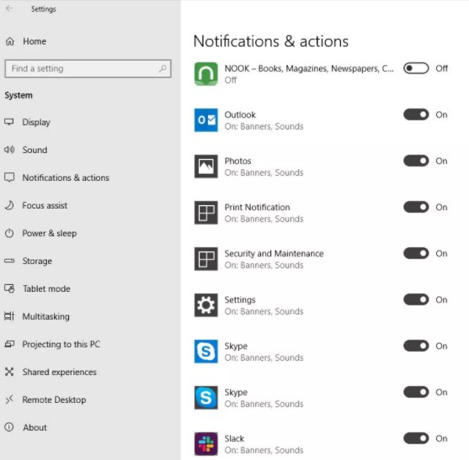Open Home in sidebar
The width and height of the screenshot is (469, 460).
(x=35, y=41)
